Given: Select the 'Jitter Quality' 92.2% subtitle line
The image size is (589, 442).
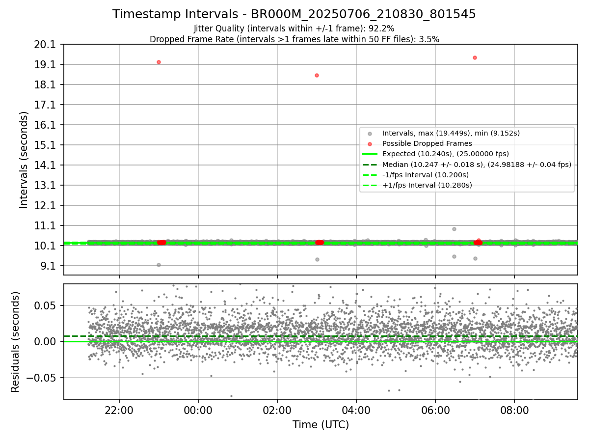Looking at the screenshot, I should click(294, 28).
